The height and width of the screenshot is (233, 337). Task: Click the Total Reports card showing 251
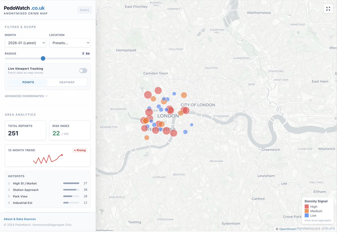tap(25, 130)
